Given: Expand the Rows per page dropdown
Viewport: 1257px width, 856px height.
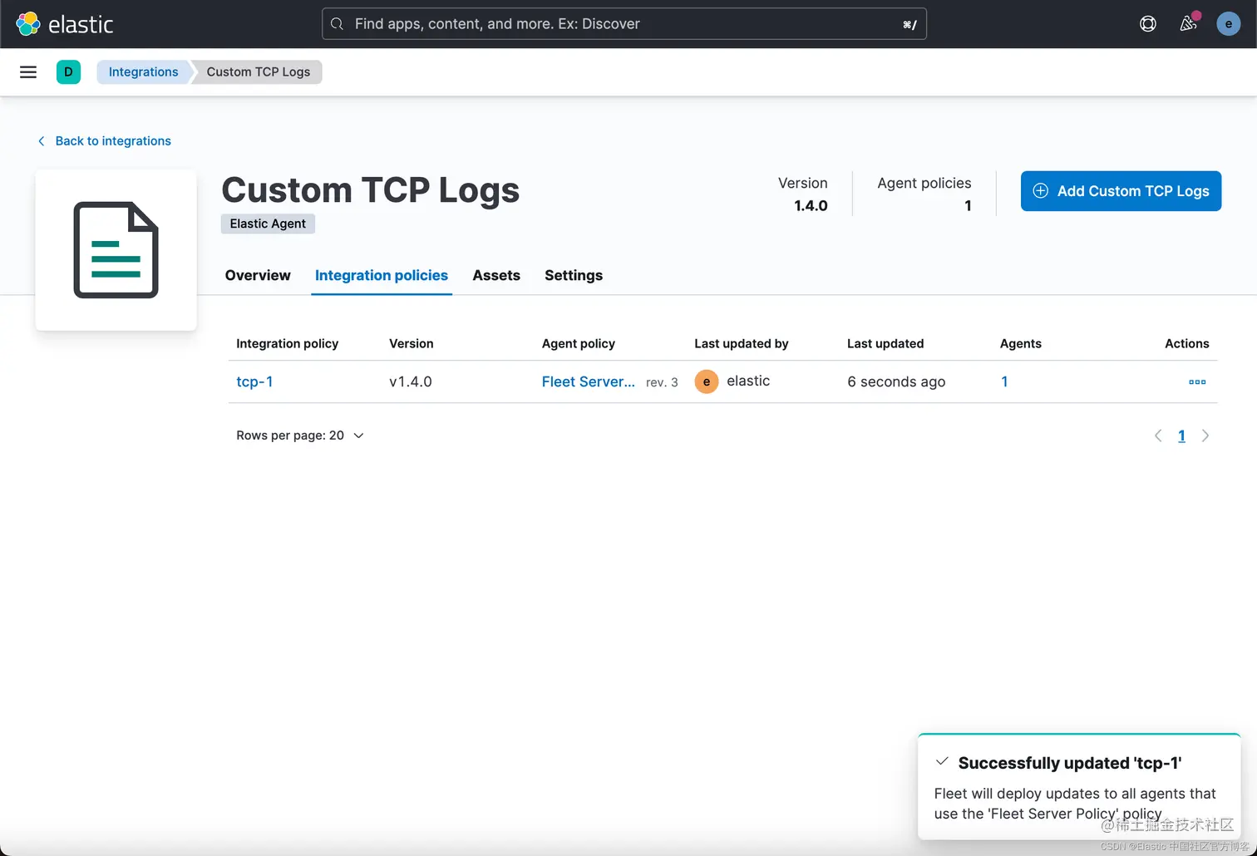Looking at the screenshot, I should pyautogui.click(x=300, y=435).
